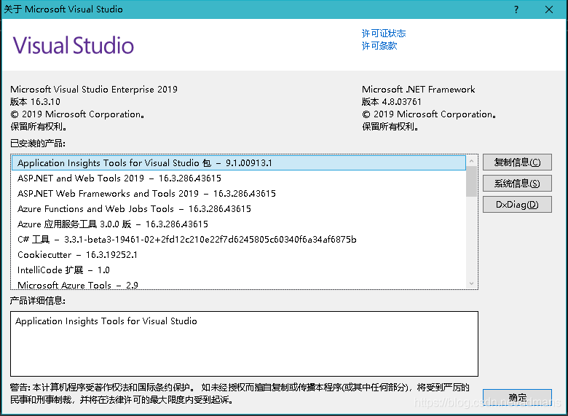
Task: Select Application Insights Tools for Visual Studio row
Action: (239, 162)
